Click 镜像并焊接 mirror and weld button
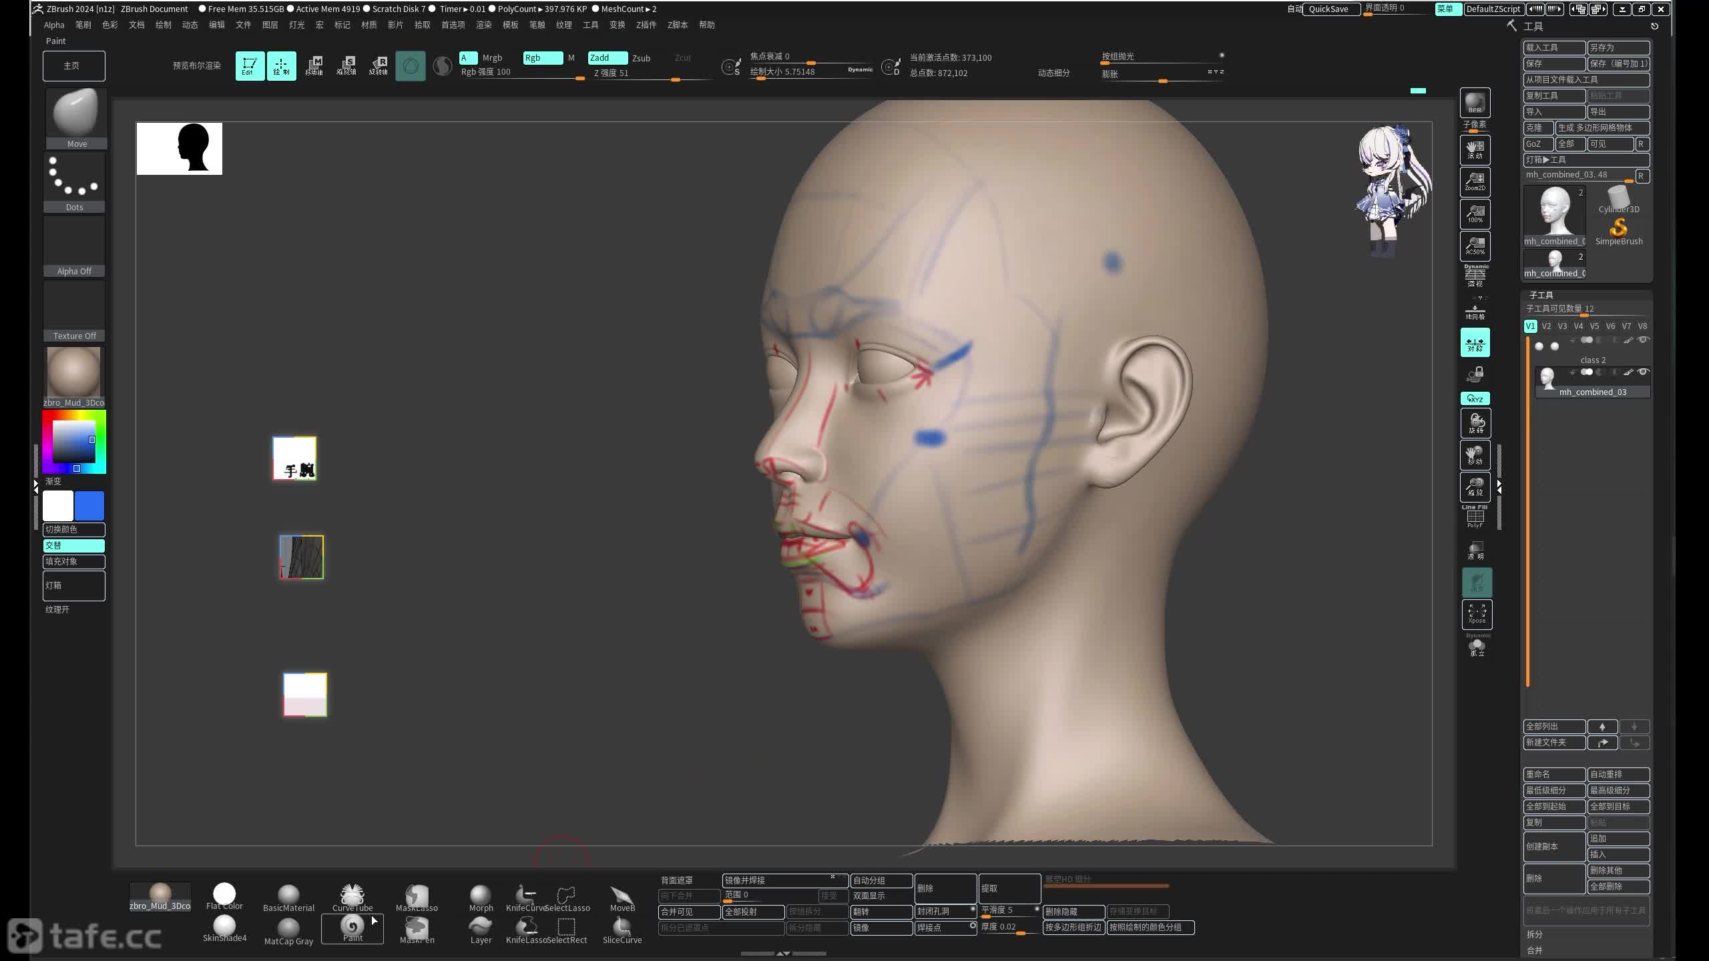This screenshot has height=961, width=1709. [x=785, y=880]
